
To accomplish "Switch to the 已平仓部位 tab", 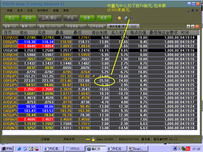I will pyautogui.click(x=97, y=26).
